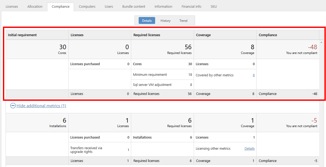The width and height of the screenshot is (326, 167).
Task: Click Compliance -48 footer cell
Action: click(288, 94)
